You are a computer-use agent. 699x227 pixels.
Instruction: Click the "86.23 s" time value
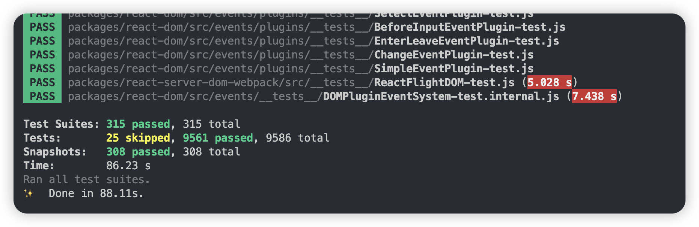click(128, 166)
